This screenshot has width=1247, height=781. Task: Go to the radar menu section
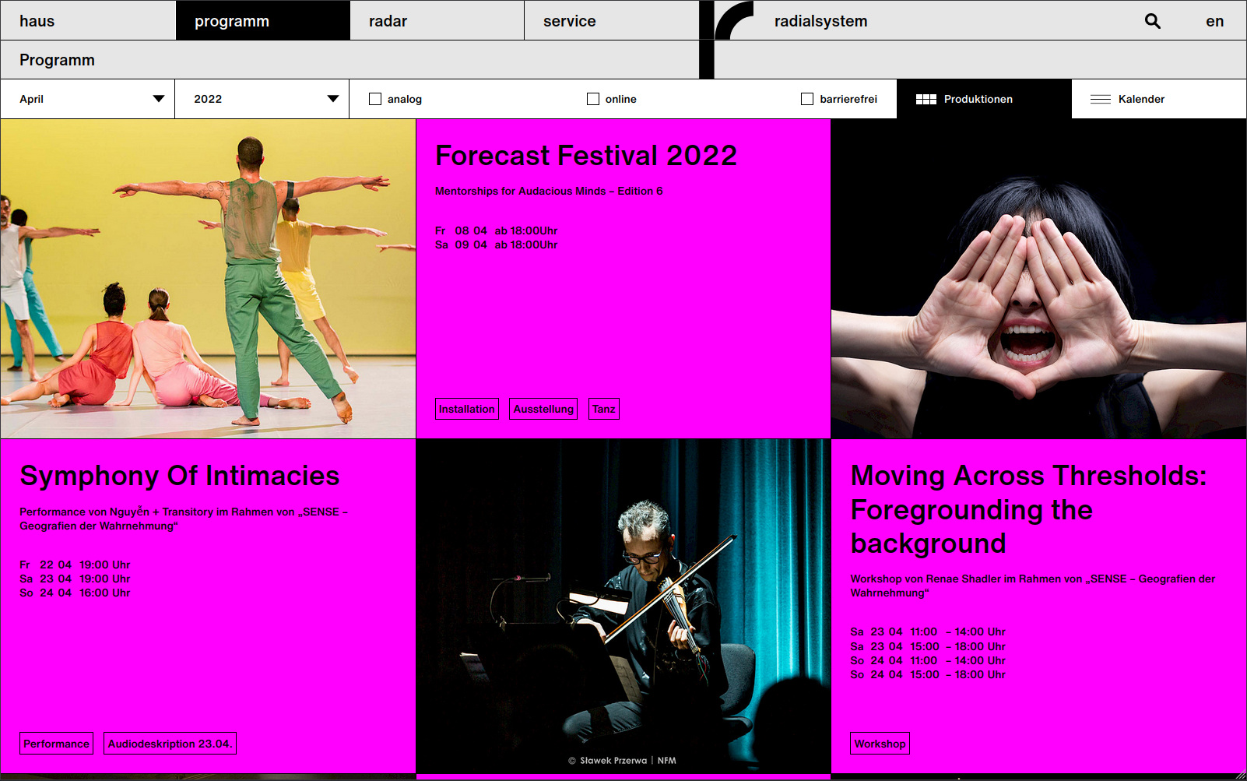click(388, 21)
